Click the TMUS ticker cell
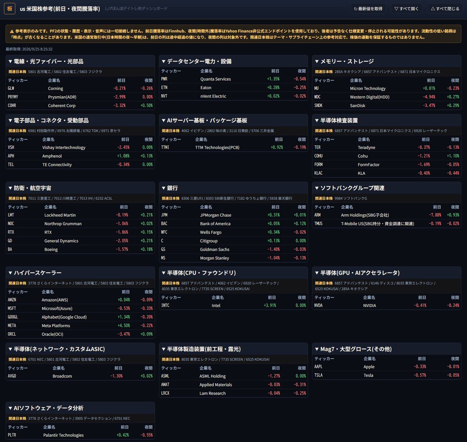This screenshot has height=442, width=467. pyautogui.click(x=318, y=224)
